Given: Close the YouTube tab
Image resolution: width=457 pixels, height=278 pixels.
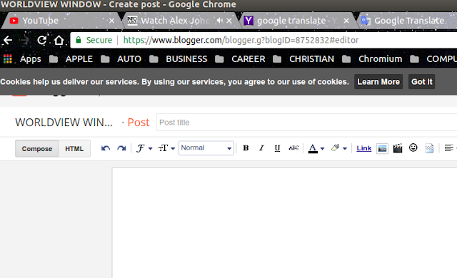Looking at the screenshot, I should pyautogui.click(x=111, y=21).
